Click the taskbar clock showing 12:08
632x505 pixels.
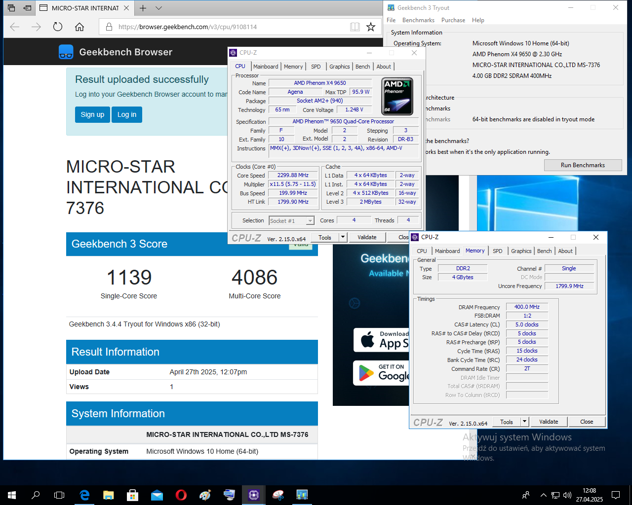(x=590, y=495)
